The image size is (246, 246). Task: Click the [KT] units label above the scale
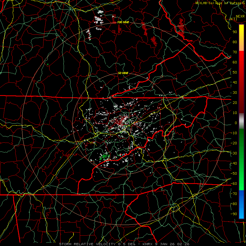click(x=233, y=19)
